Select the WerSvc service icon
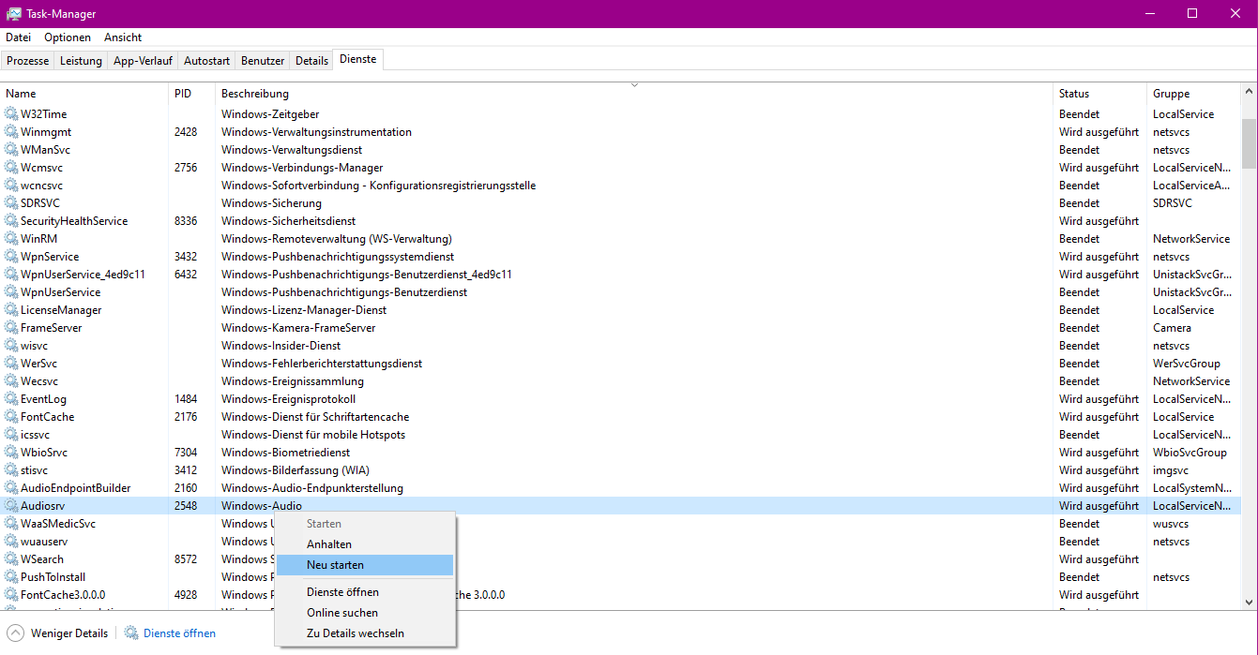 pyautogui.click(x=11, y=364)
